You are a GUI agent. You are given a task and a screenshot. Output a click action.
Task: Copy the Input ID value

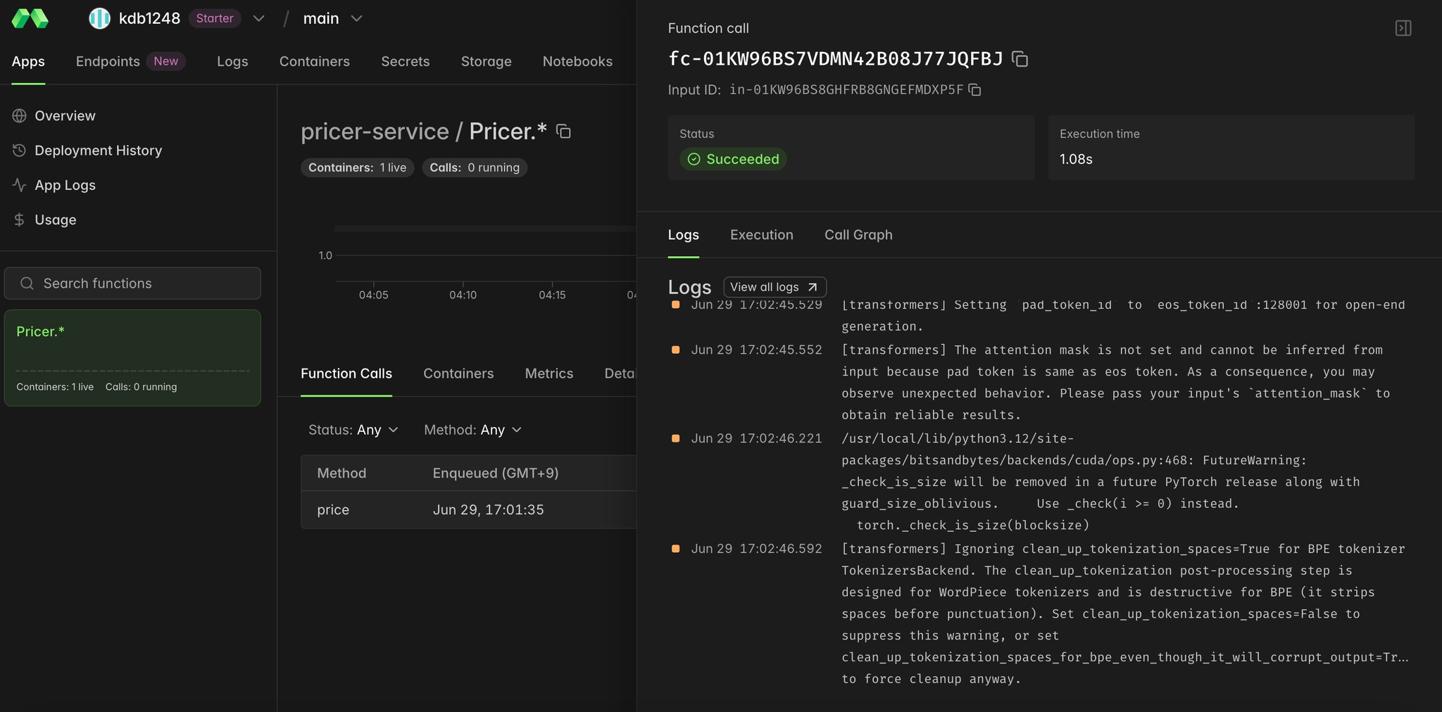pyautogui.click(x=974, y=90)
